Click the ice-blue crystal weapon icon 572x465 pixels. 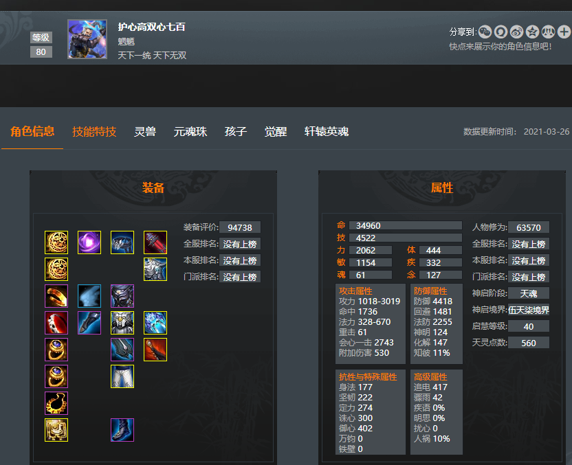[155, 323]
